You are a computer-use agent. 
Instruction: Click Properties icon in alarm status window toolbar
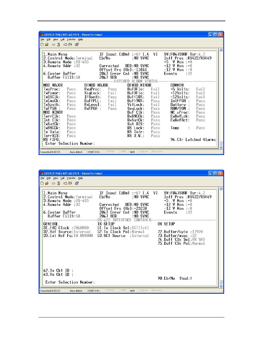coord(77,44)
